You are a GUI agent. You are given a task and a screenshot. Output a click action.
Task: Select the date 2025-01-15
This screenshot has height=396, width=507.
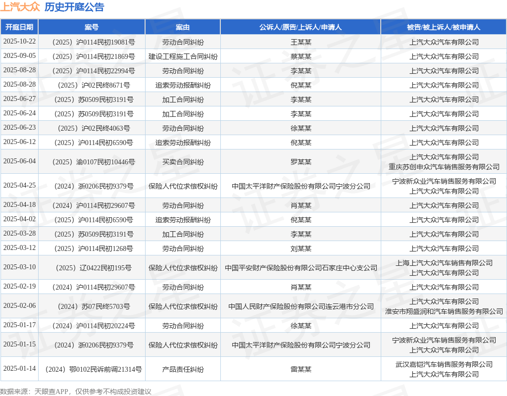[x=19, y=345]
